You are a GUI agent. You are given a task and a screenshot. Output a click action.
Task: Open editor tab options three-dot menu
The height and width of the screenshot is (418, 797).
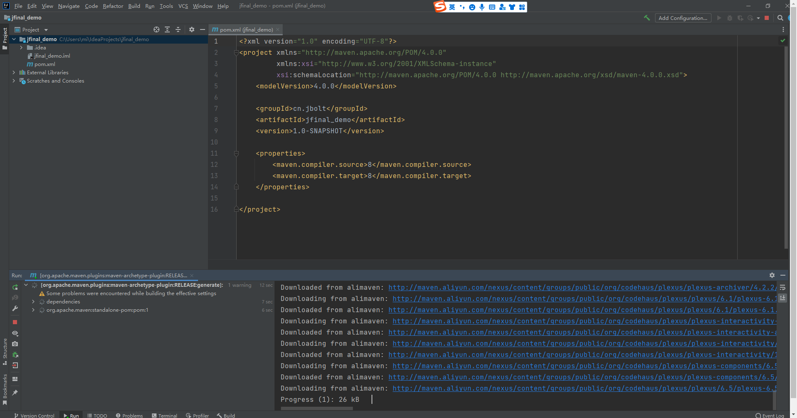click(x=783, y=29)
